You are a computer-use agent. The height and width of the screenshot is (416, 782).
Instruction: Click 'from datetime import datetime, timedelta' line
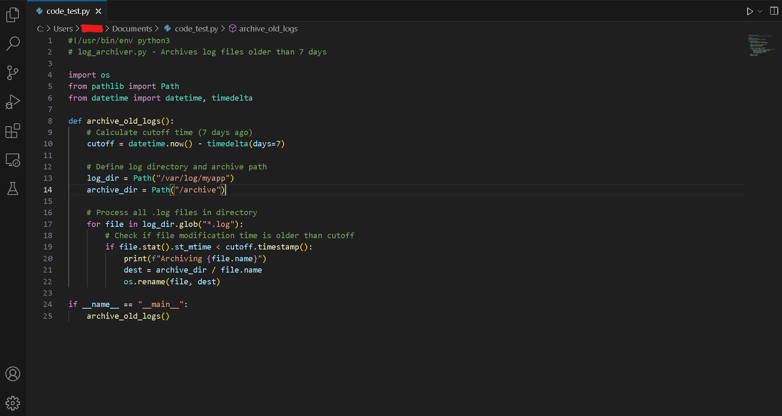point(161,98)
